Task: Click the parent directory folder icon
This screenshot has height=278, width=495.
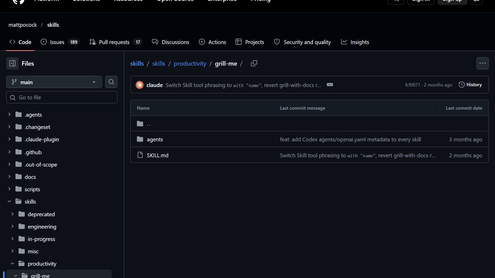Action: (x=140, y=124)
